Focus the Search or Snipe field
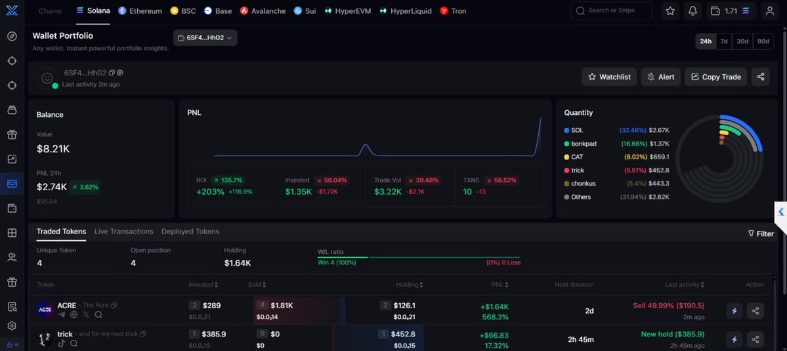This screenshot has height=351, width=787. 611,10
